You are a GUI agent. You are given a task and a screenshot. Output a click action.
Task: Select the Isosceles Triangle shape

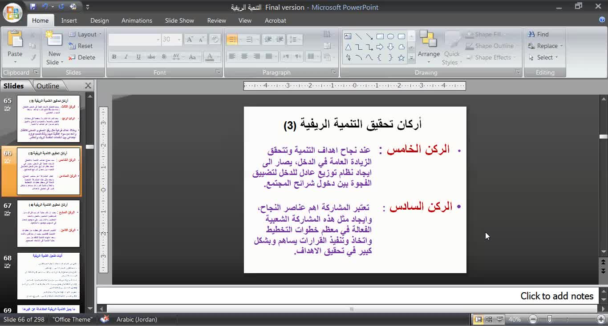[x=348, y=47]
